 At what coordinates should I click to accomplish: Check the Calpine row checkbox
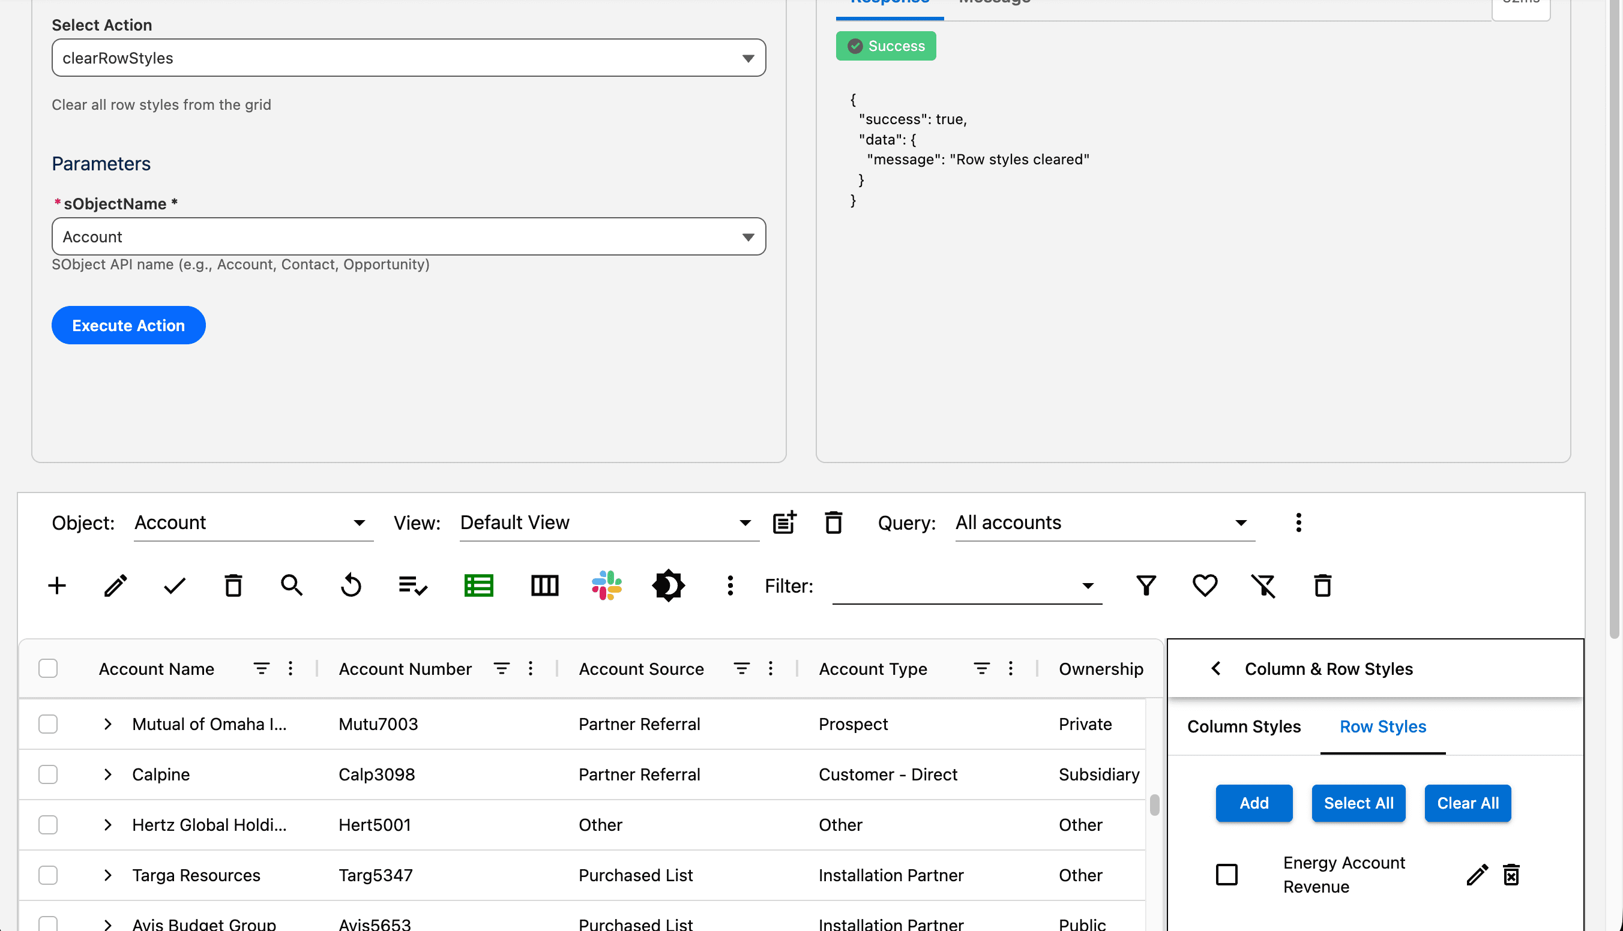pos(48,774)
